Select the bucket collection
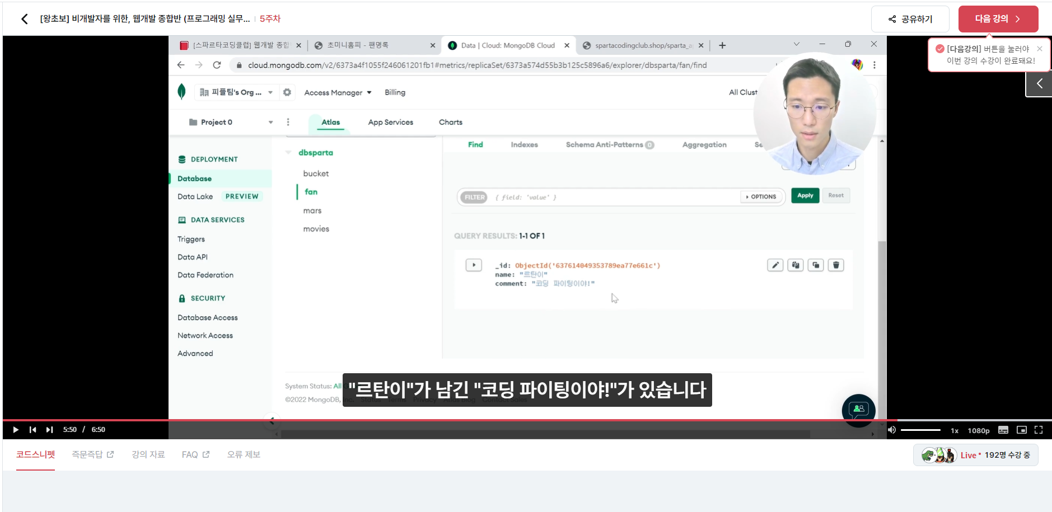The height and width of the screenshot is (512, 1052). point(316,173)
